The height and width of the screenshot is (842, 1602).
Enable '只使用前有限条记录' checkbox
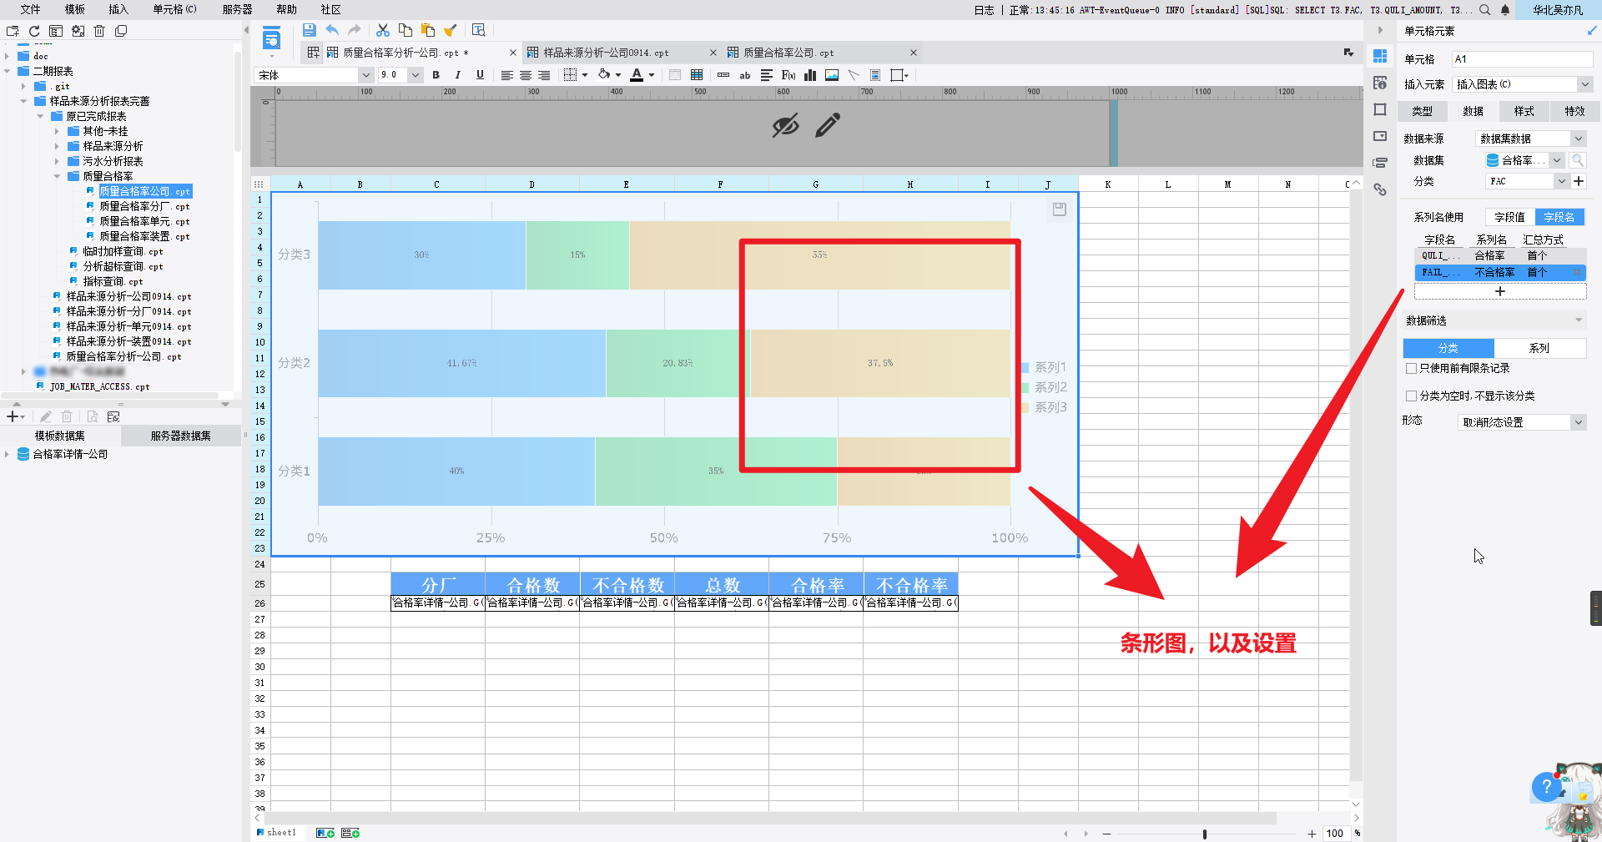(x=1412, y=368)
